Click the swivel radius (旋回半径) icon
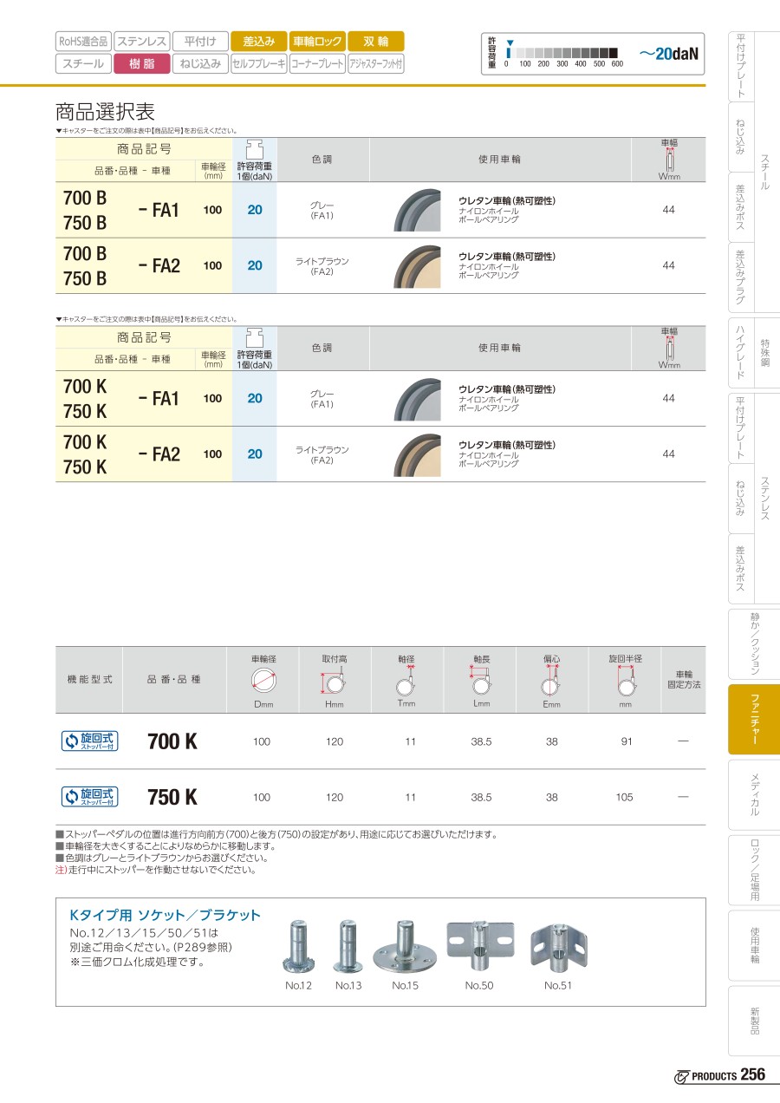 pos(625,683)
